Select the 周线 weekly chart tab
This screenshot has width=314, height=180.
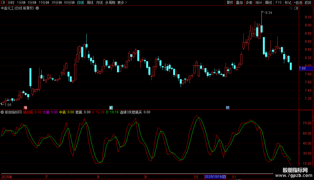click(90, 2)
